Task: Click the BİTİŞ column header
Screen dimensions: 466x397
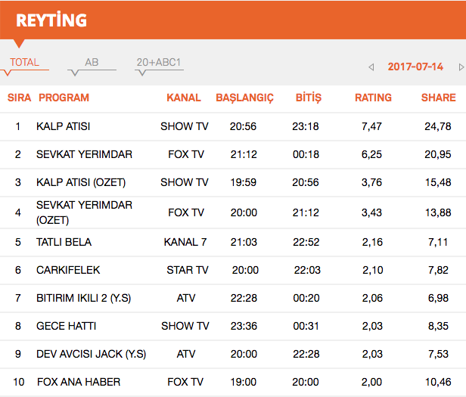Action: (x=308, y=98)
